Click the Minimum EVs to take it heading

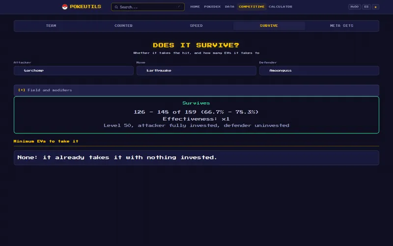point(46,141)
